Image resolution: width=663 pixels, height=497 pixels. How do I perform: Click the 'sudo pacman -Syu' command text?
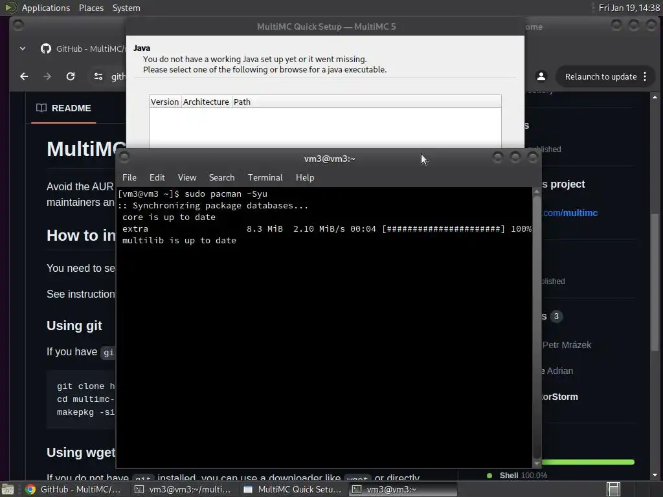(226, 194)
